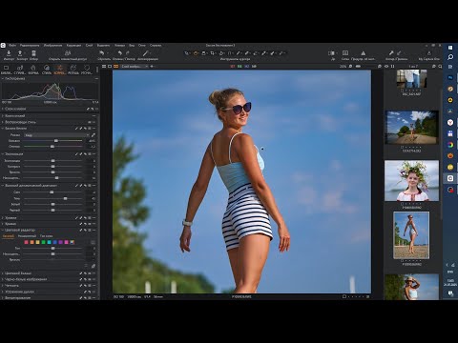This screenshot has height=343, width=458.
Task: Click the auto-adjust wand in the Экспозиция header
Action: tap(76, 154)
